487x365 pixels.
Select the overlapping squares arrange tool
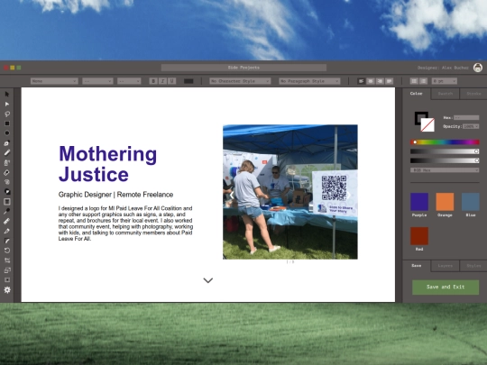pyautogui.click(x=7, y=270)
